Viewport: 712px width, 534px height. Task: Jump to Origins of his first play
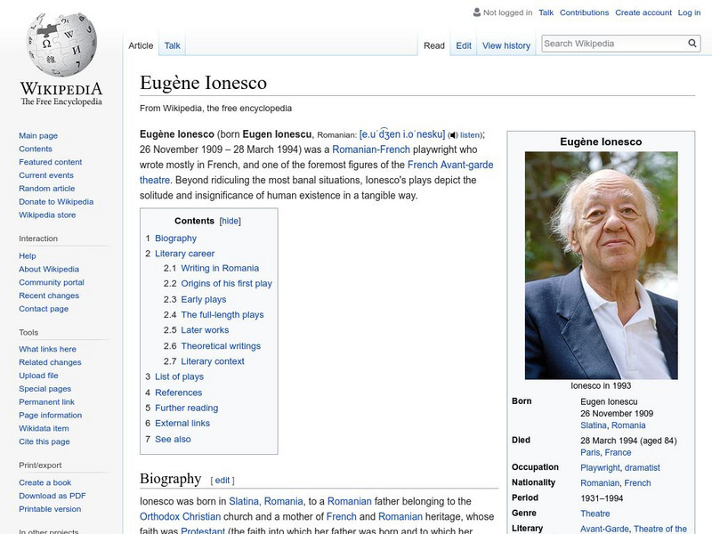click(226, 283)
